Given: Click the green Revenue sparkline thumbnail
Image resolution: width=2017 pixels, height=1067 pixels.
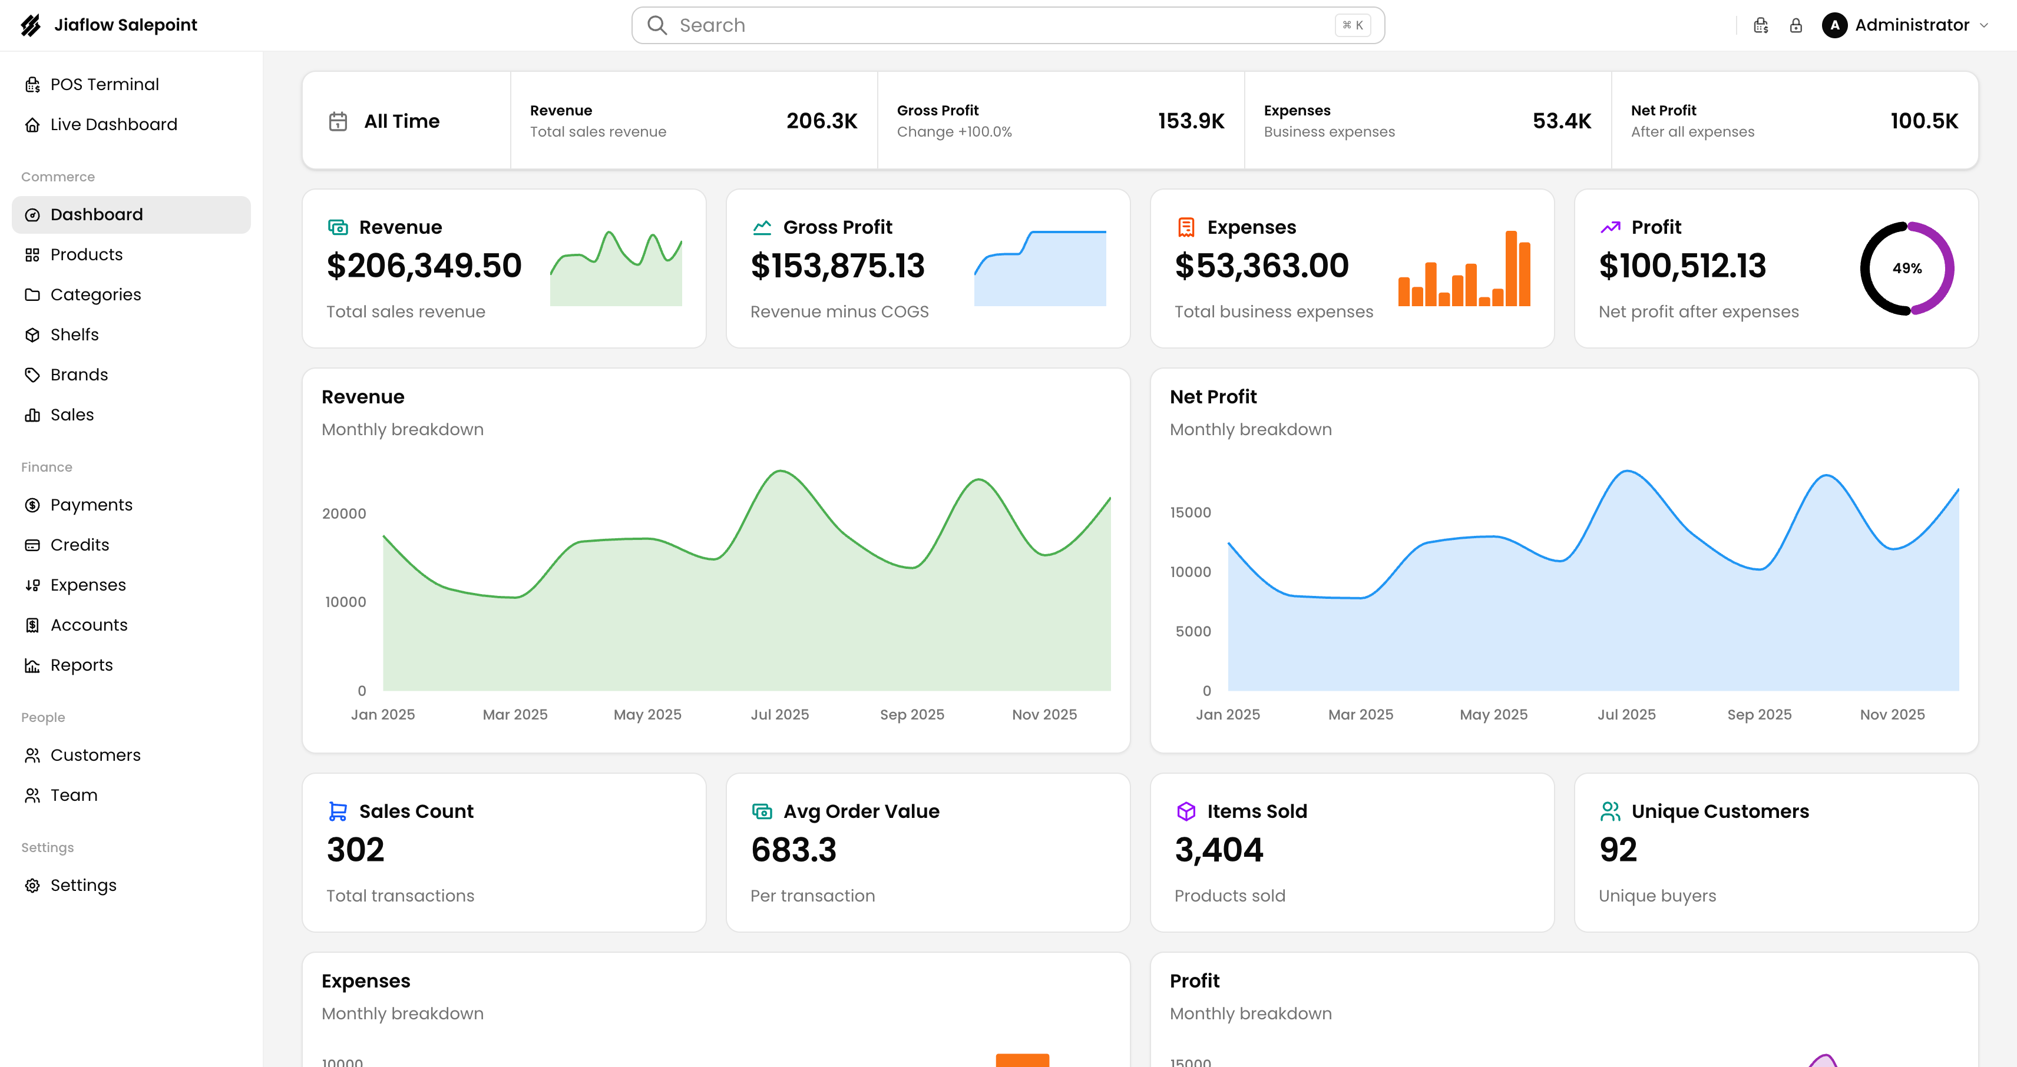Looking at the screenshot, I should 616,268.
